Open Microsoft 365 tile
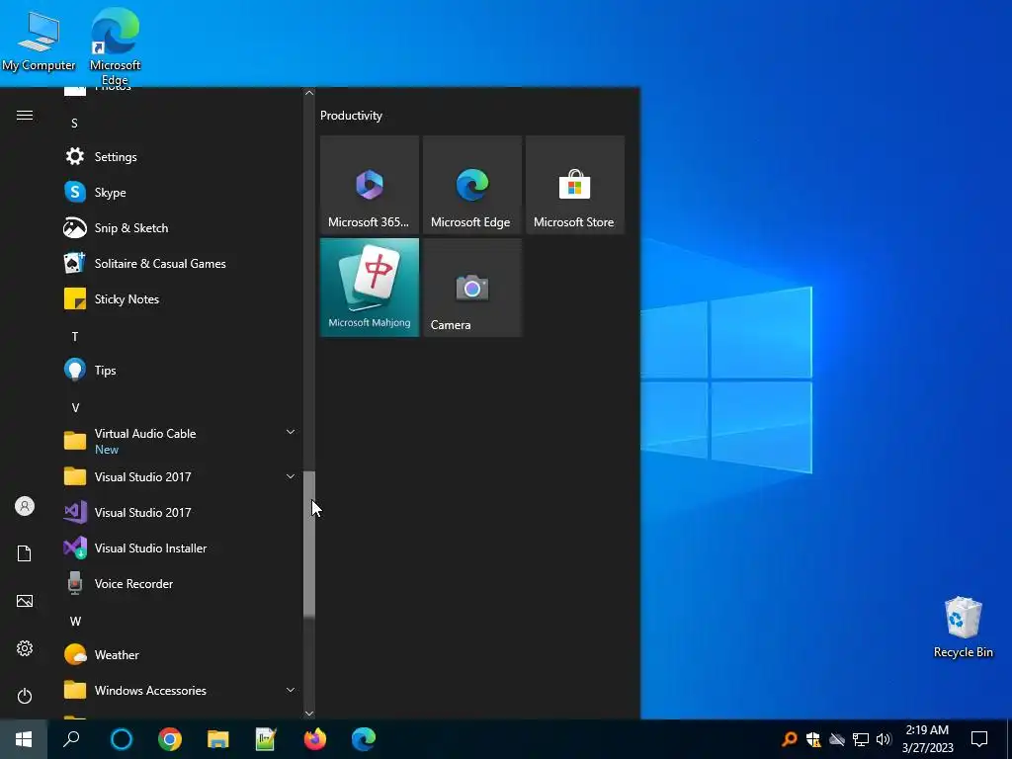The height and width of the screenshot is (759, 1012). click(370, 185)
